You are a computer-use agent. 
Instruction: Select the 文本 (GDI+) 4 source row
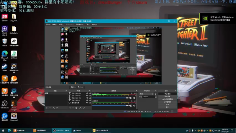coord(80,93)
